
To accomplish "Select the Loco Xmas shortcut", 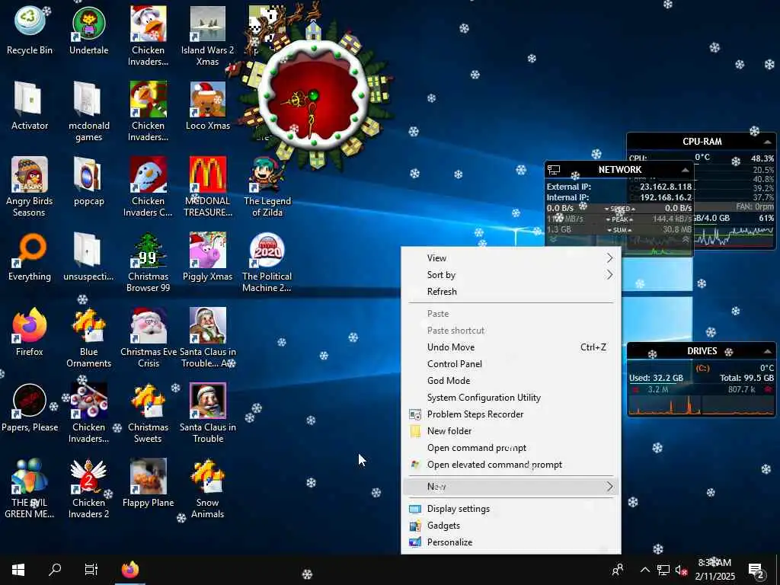I will point(207,106).
